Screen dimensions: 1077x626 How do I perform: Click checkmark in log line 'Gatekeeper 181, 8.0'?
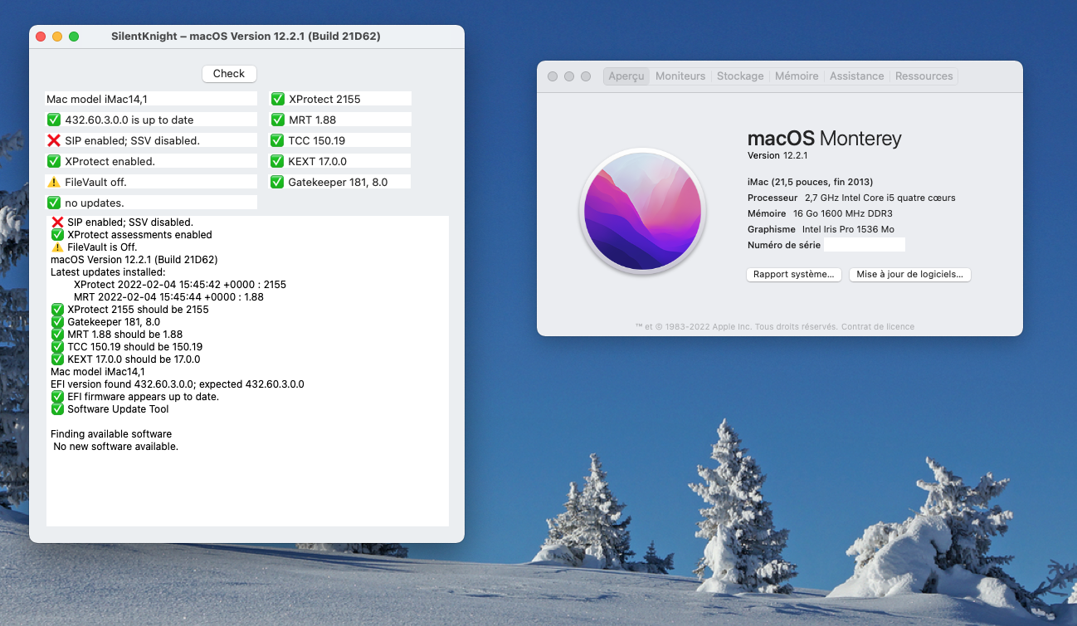(x=57, y=322)
